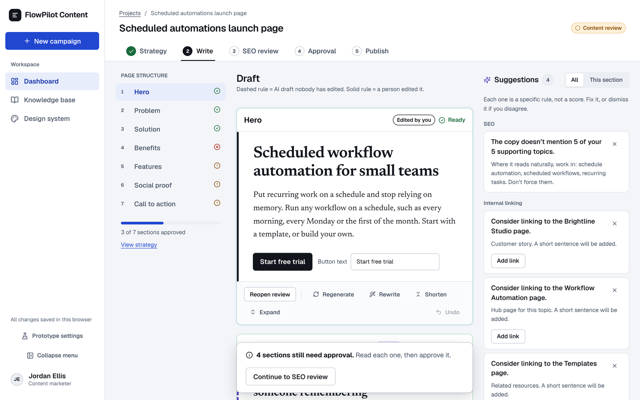Click the Suggestions sparkle icon
The width and height of the screenshot is (640, 400).
[x=487, y=80]
